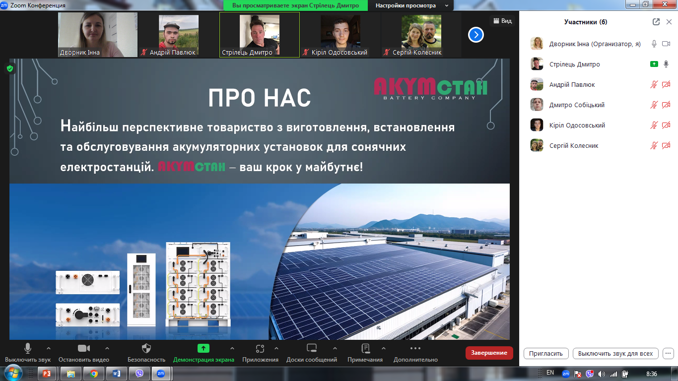This screenshot has height=381, width=678.
Task: Expand video options arrow next to camera
Action: point(107,348)
